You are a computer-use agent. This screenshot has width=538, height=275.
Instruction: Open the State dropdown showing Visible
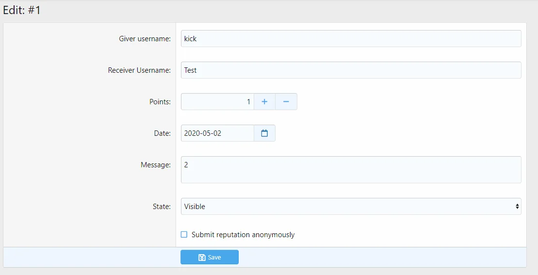pyautogui.click(x=351, y=207)
